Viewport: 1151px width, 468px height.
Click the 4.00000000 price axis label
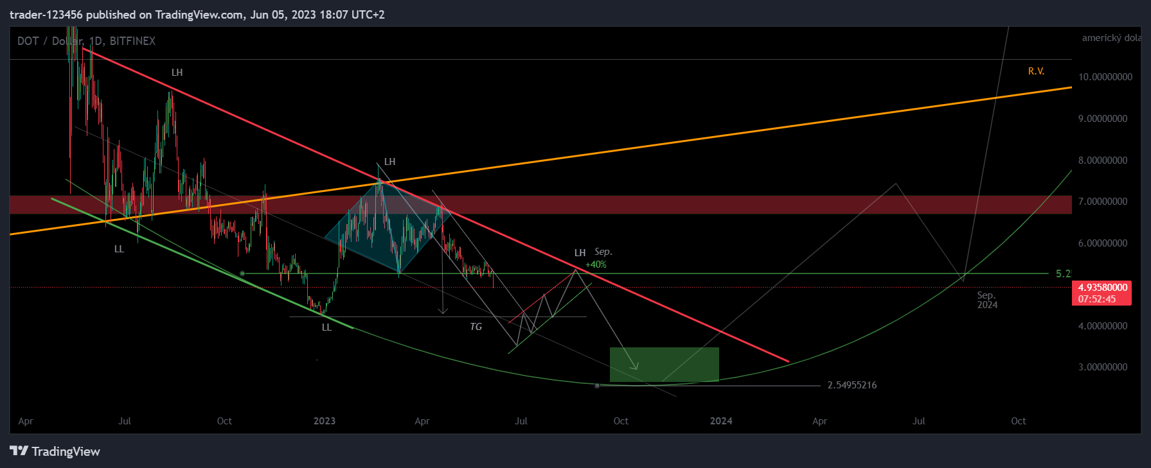[x=1103, y=326]
